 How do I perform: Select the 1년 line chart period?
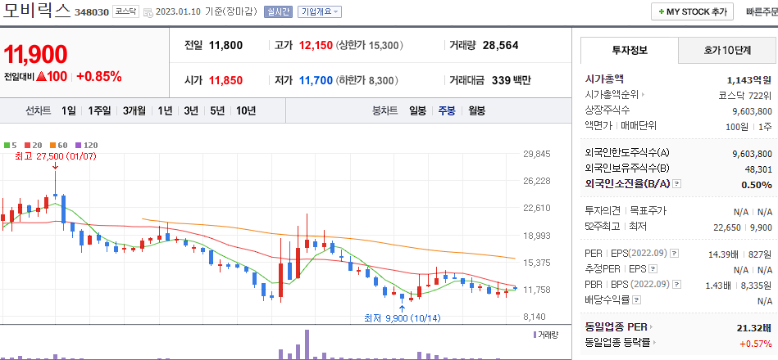166,111
